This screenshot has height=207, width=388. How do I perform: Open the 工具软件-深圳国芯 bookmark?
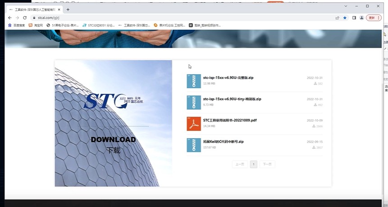134,25
